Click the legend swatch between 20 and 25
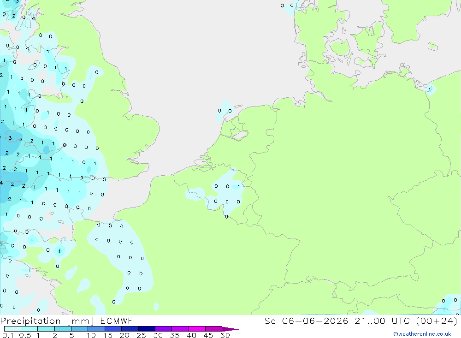The height and width of the screenshot is (338, 461). [130, 329]
